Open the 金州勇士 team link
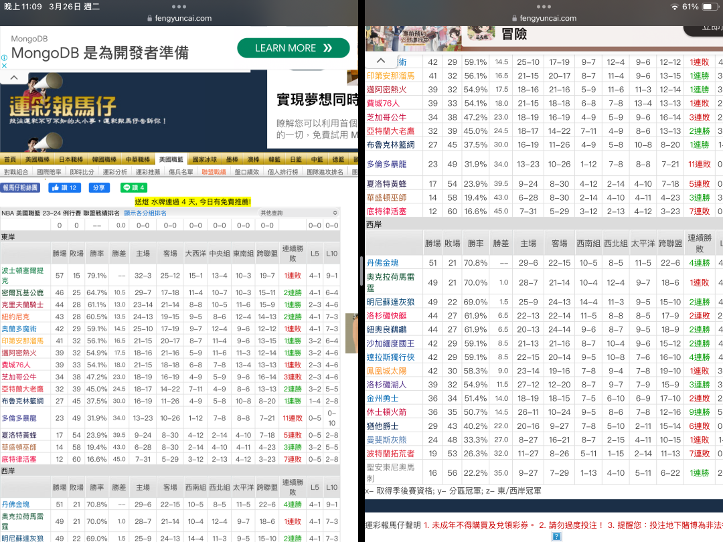 pyautogui.click(x=383, y=399)
